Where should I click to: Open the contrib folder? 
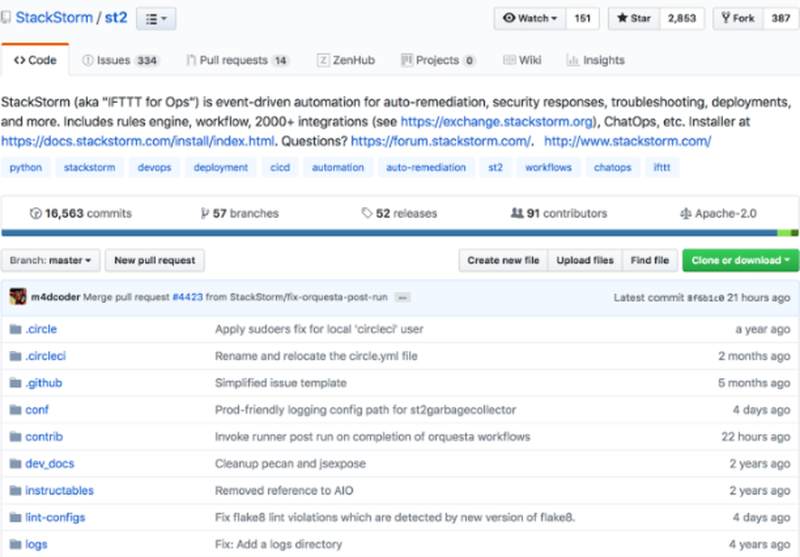pos(44,437)
